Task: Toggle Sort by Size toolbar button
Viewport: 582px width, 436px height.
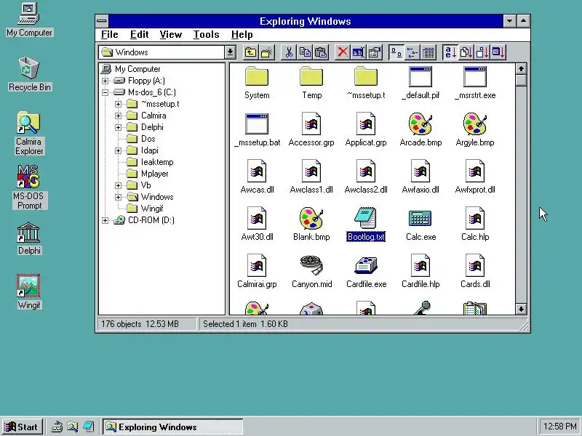Action: [482, 52]
